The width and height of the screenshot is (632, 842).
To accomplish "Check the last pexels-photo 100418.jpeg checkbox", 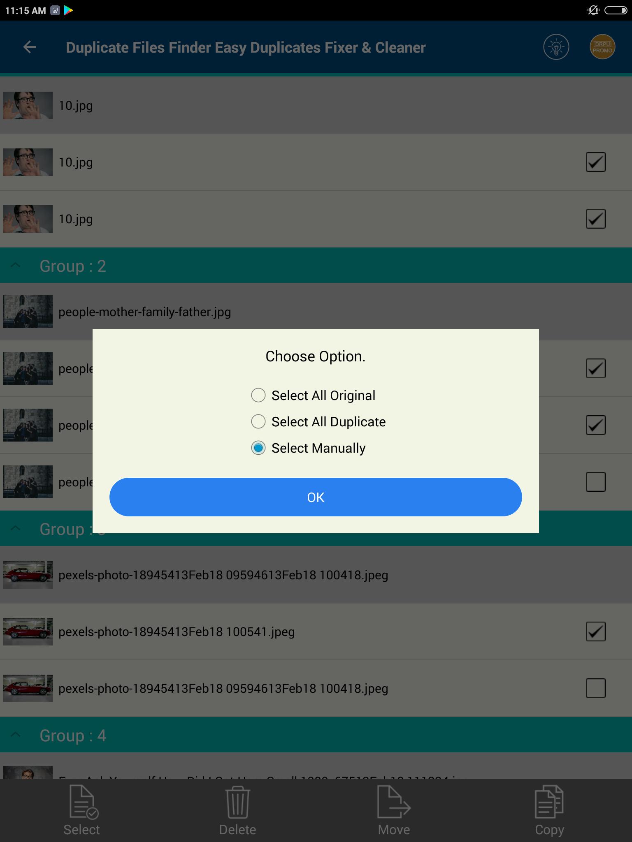I will point(595,688).
